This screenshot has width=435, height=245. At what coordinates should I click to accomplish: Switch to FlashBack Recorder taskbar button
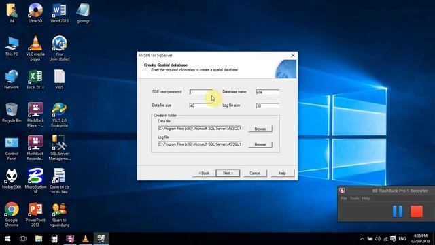(x=70, y=239)
